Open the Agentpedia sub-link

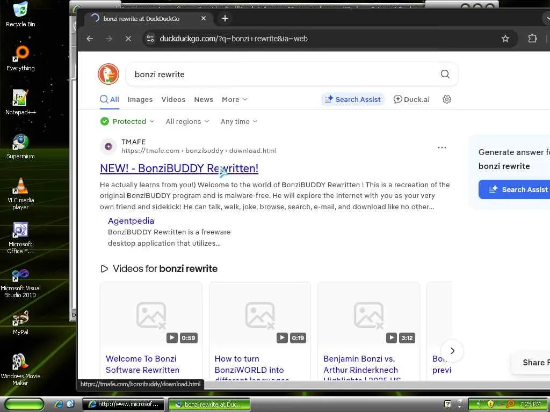point(131,220)
